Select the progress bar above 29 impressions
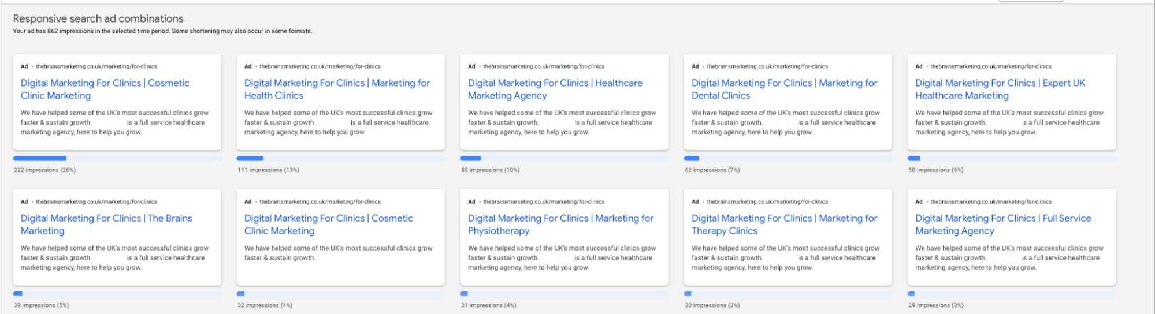 tap(1011, 293)
